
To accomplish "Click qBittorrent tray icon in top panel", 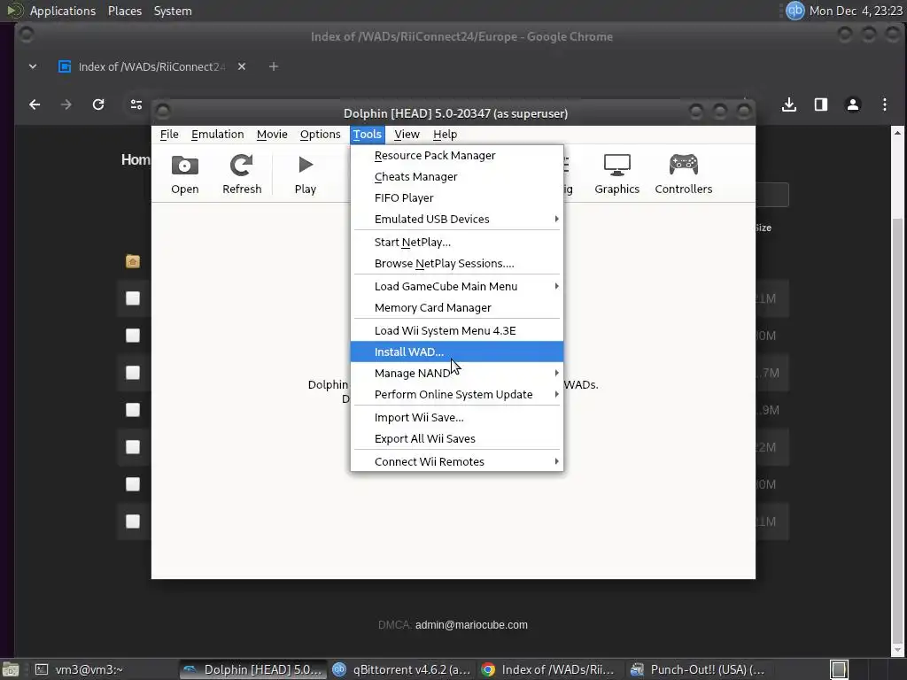I will (x=795, y=11).
